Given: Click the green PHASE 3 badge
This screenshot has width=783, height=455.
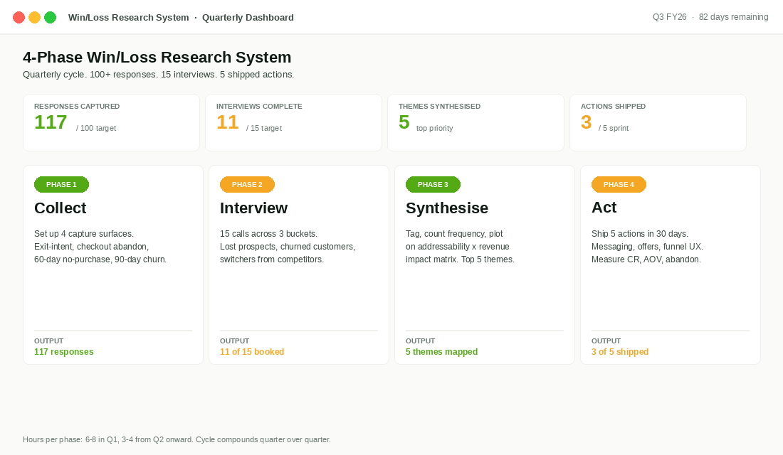Looking at the screenshot, I should pos(433,185).
